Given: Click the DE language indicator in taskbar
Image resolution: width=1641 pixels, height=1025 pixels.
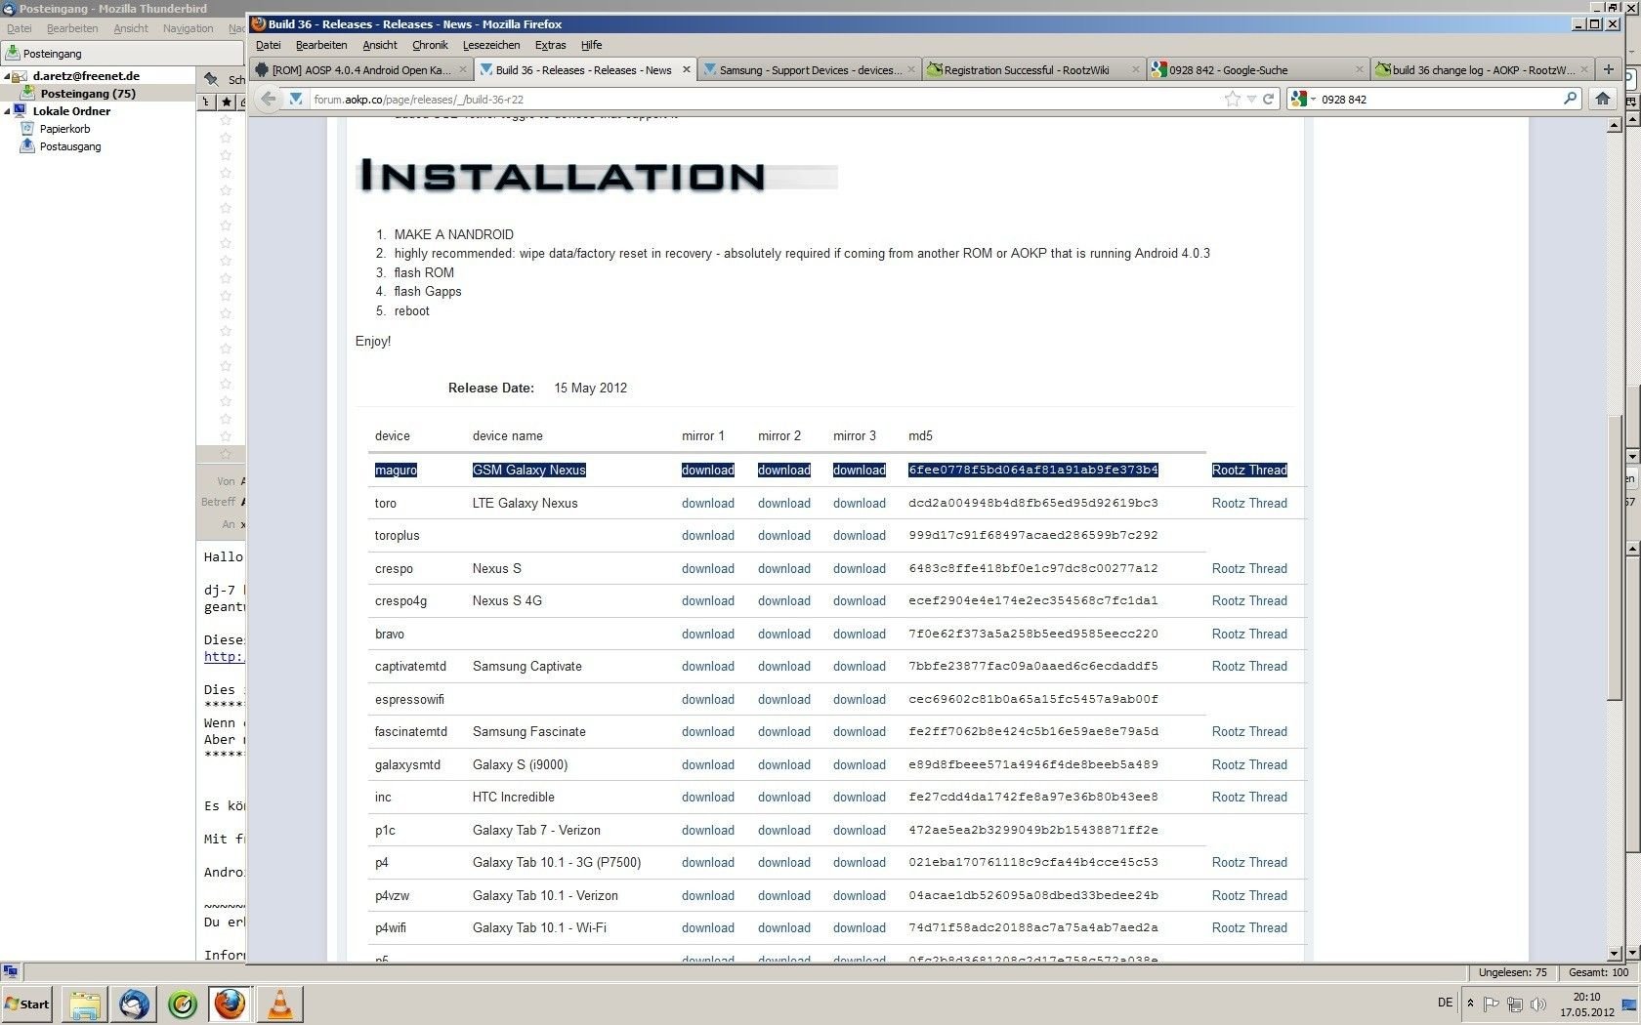Looking at the screenshot, I should (x=1445, y=1003).
